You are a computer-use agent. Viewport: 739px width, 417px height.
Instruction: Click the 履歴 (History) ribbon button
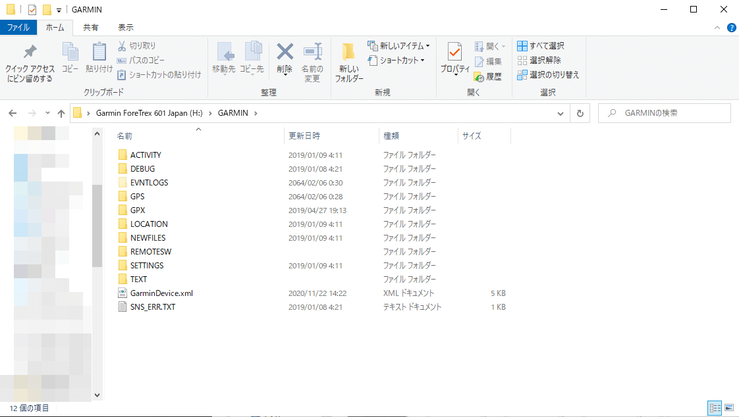coord(488,76)
